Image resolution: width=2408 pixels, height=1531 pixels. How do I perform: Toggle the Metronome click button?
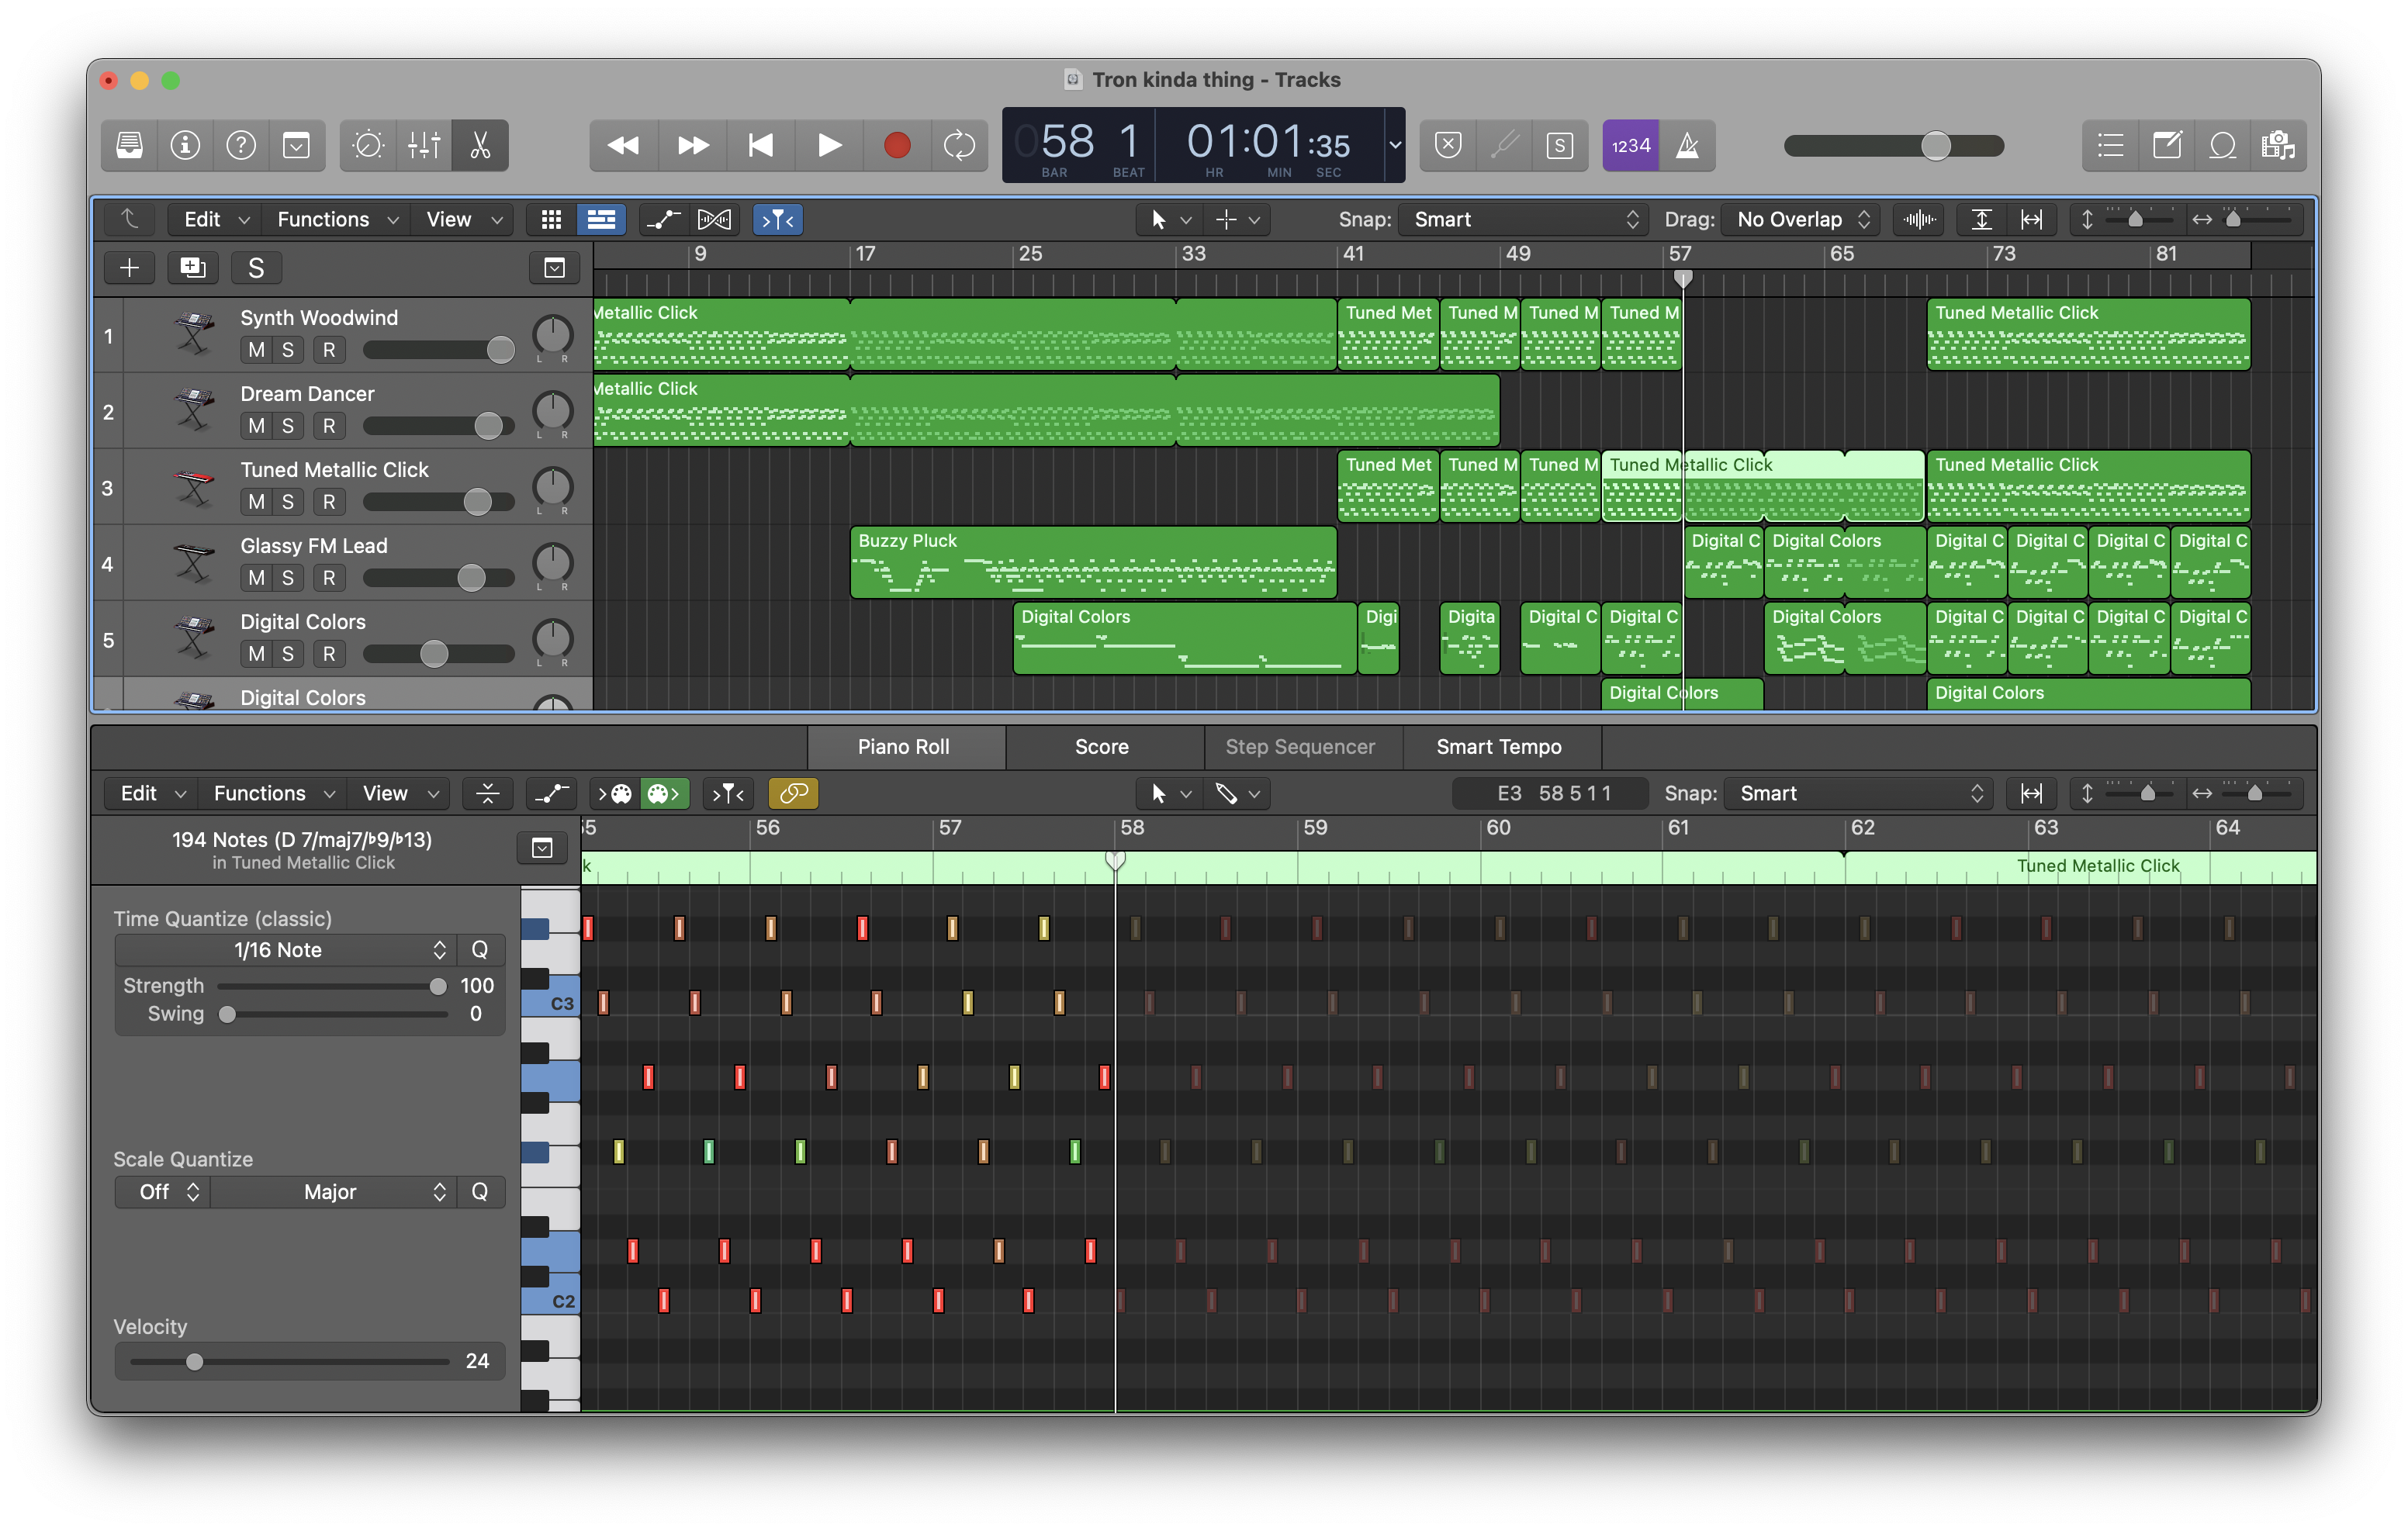pyautogui.click(x=1687, y=146)
